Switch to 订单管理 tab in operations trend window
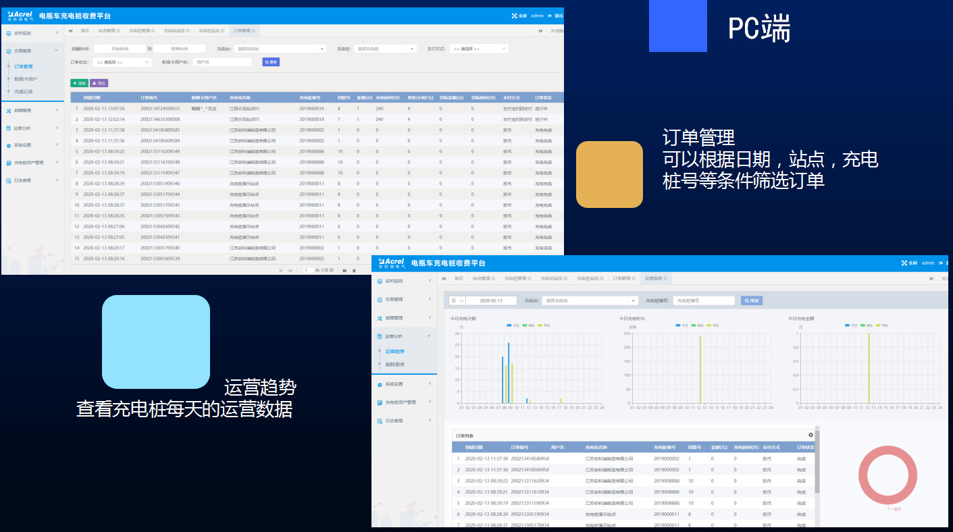The width and height of the screenshot is (953, 532). coord(623,278)
